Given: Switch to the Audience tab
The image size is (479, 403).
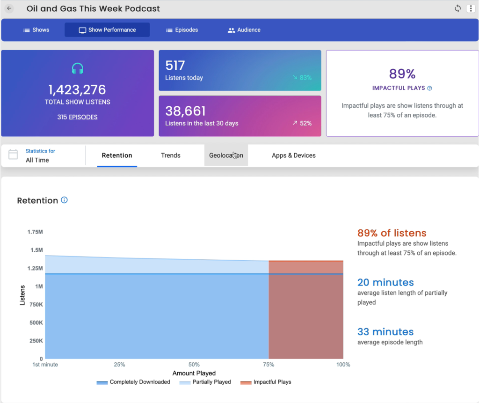Looking at the screenshot, I should pos(244,30).
